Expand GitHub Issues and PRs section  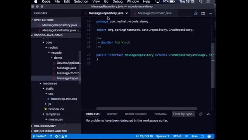pyautogui.click(x=50, y=131)
